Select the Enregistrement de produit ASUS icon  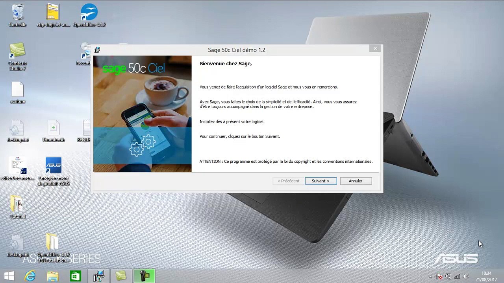click(x=54, y=171)
